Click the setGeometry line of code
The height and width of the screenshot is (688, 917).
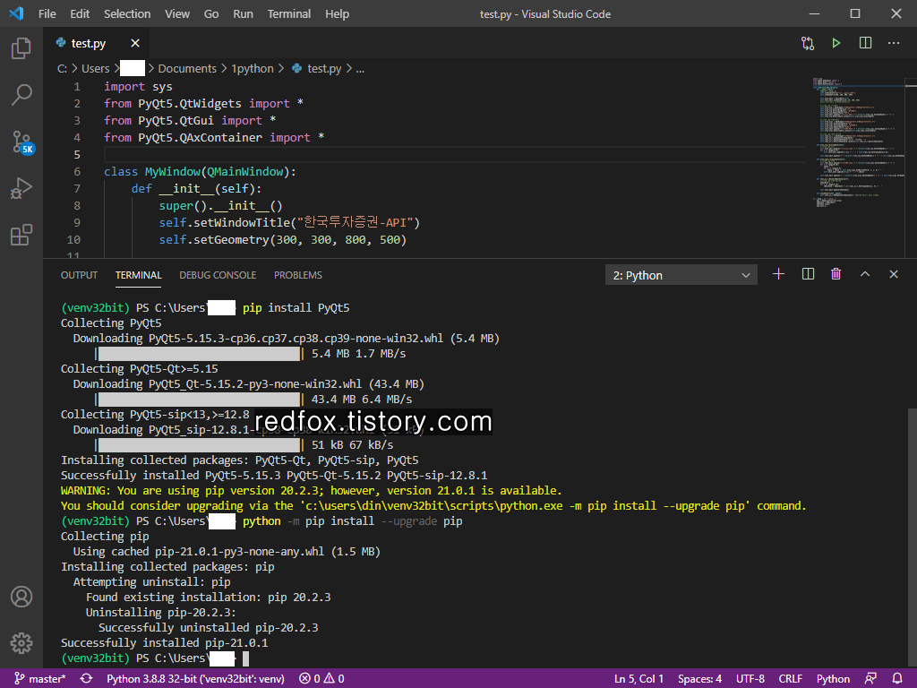(282, 239)
